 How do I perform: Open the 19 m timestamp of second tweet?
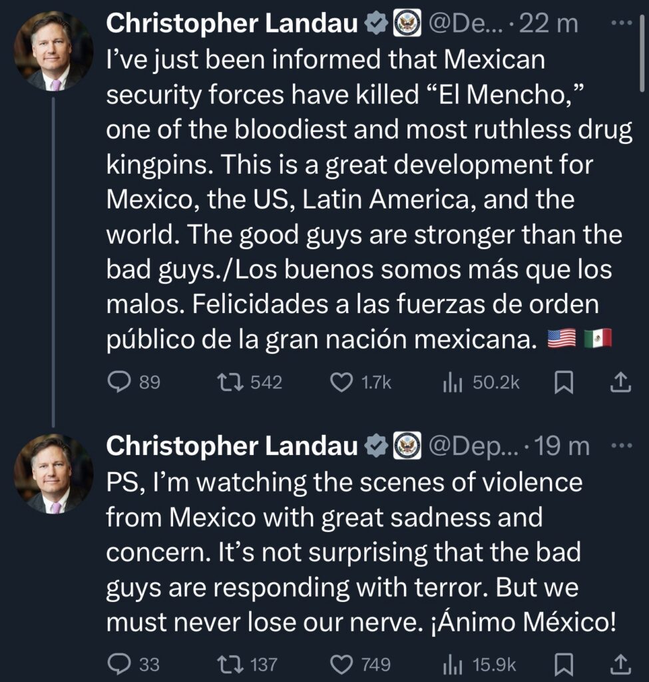pos(563,447)
